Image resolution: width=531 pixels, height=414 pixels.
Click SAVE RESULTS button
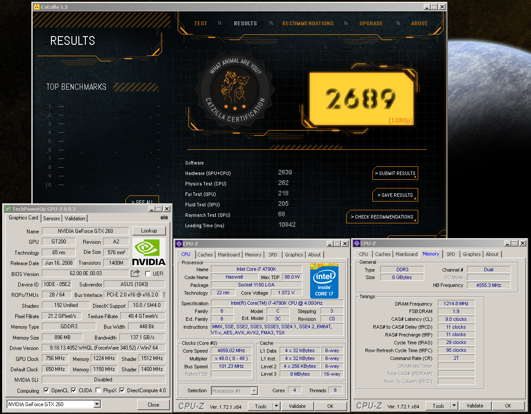point(395,195)
